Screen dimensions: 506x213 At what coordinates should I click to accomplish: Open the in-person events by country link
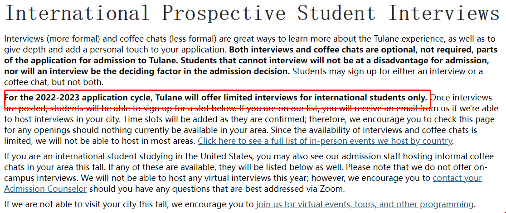pyautogui.click(x=325, y=141)
